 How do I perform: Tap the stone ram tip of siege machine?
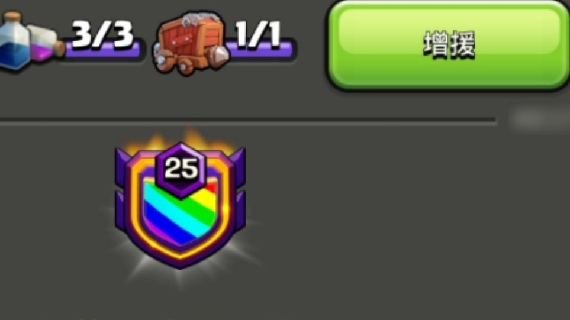click(x=219, y=56)
